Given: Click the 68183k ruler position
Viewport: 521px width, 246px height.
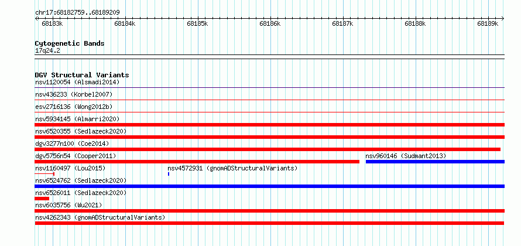Looking at the screenshot, I should [x=52, y=23].
